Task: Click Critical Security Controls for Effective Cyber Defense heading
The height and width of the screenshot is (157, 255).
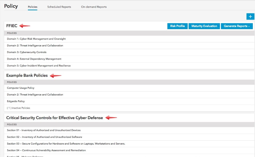Action: point(55,118)
